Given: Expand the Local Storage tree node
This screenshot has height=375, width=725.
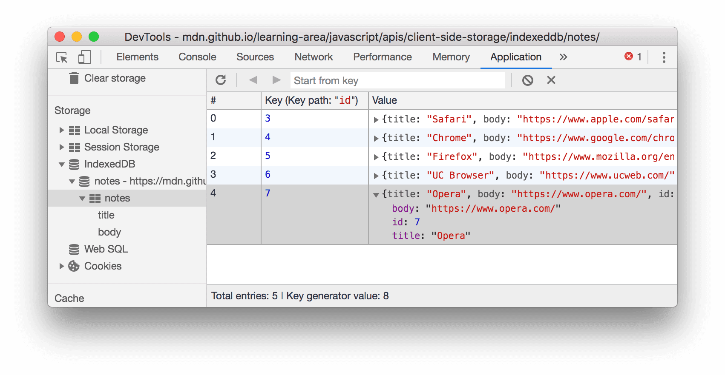Looking at the screenshot, I should [62, 130].
